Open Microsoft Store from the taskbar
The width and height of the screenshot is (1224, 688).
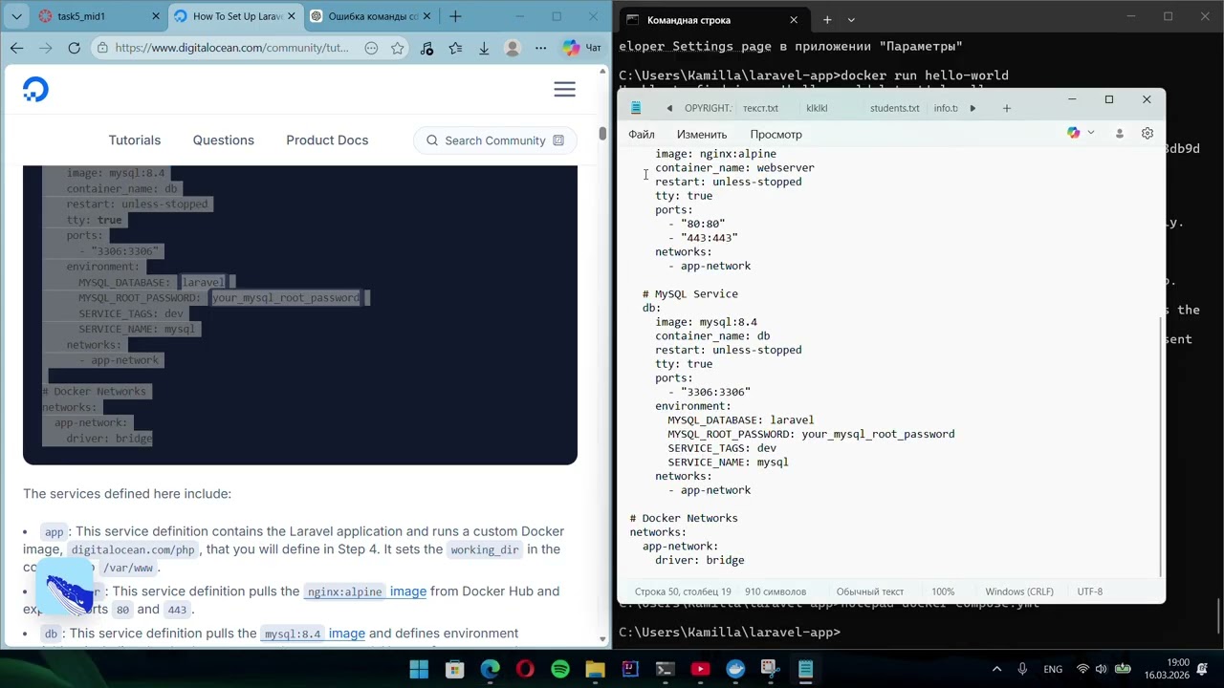[454, 669]
